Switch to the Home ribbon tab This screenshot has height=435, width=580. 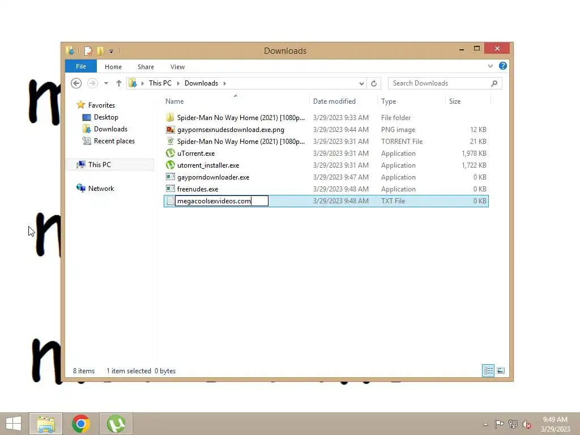[113, 67]
